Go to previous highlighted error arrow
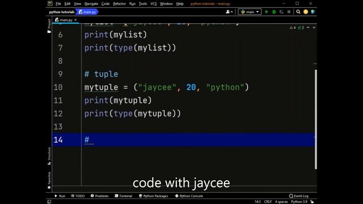The image size is (363, 204). tap(308, 27)
